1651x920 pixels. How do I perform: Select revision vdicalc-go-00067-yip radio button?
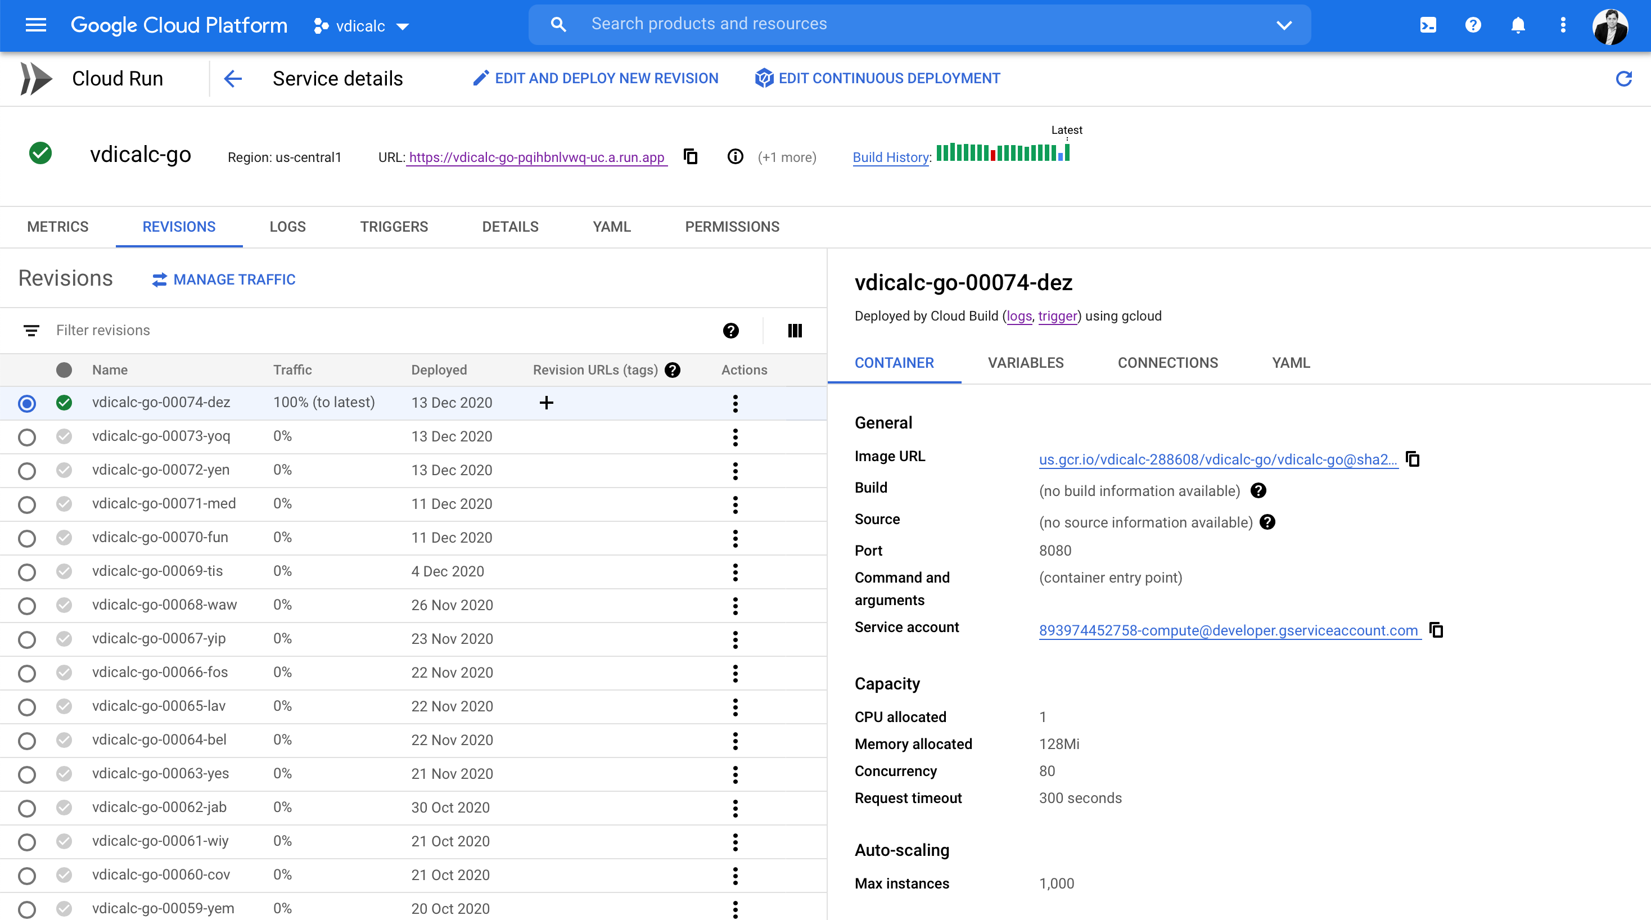[x=27, y=640]
